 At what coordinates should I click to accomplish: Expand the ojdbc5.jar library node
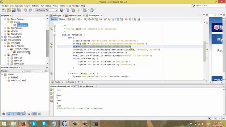pos(8,58)
